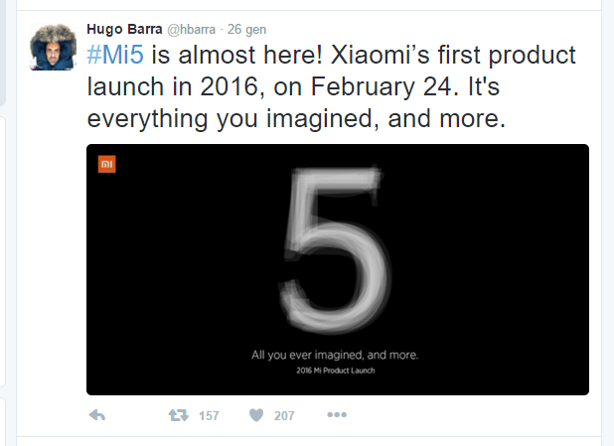Open the three-dot more options menu
This screenshot has height=446, width=614.
(x=337, y=414)
